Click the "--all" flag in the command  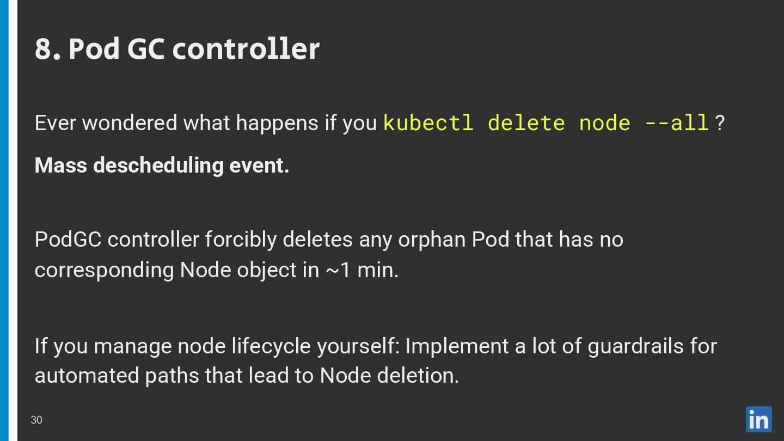[677, 122]
